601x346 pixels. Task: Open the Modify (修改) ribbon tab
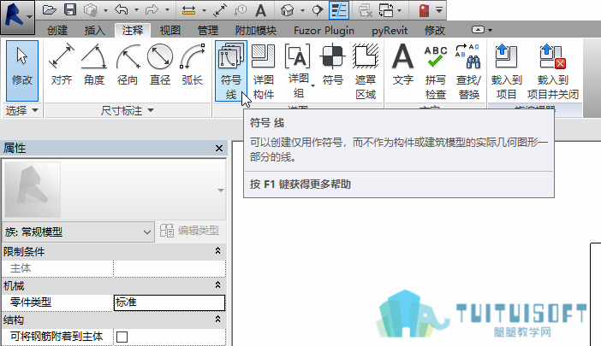pos(435,30)
